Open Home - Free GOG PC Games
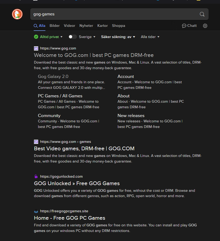The width and height of the screenshot is (220, 241). tap(69, 218)
